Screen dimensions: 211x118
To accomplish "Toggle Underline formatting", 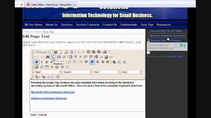I will [x=46, y=62].
